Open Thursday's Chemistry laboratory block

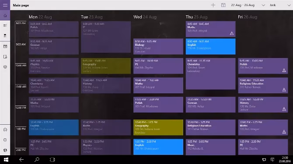[211, 74]
